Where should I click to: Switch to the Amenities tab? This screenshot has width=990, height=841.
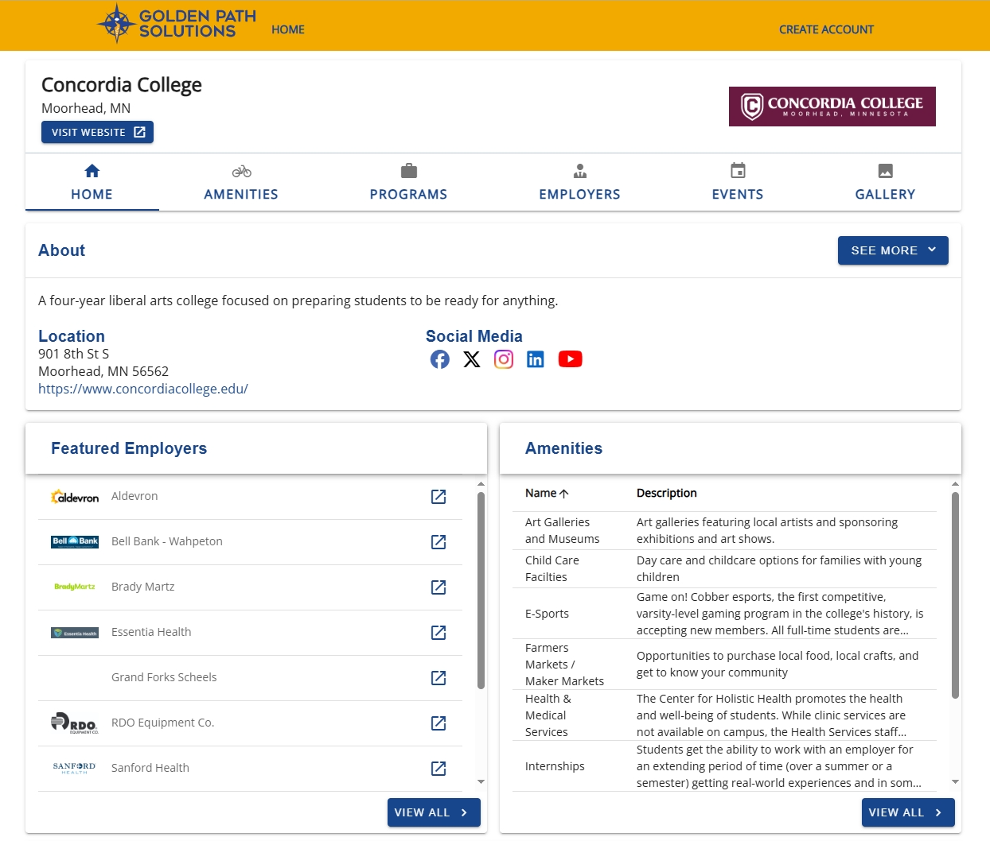241,182
